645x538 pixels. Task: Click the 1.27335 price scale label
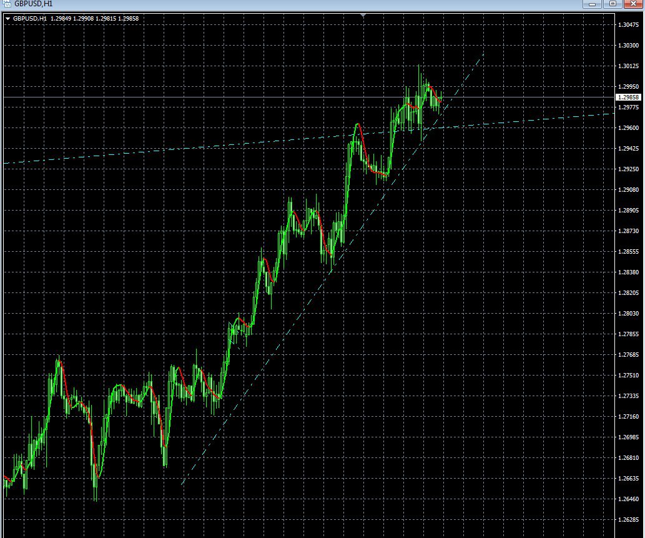(628, 396)
